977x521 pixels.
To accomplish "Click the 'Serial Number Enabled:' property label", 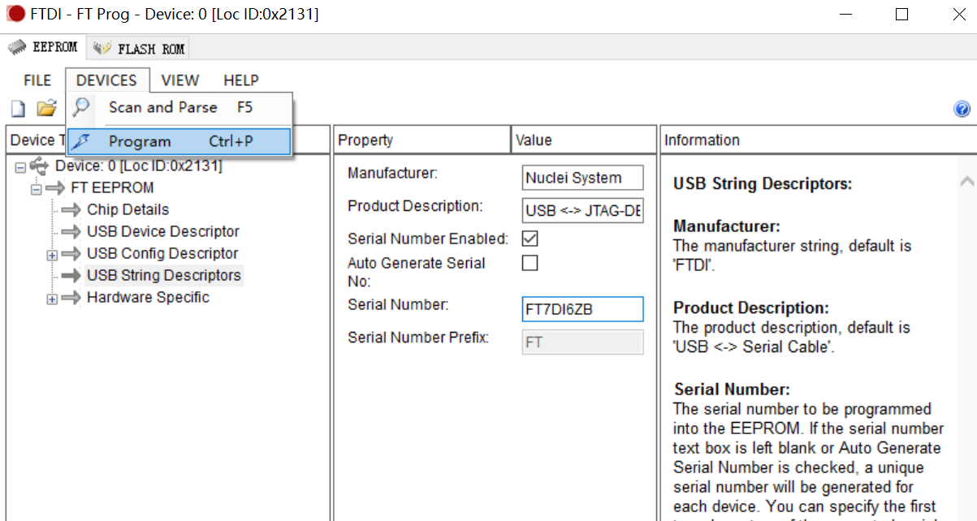I will click(x=428, y=239).
